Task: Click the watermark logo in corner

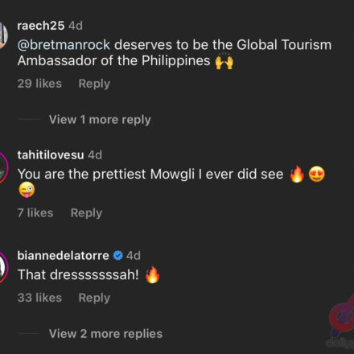Action: pos(341,321)
